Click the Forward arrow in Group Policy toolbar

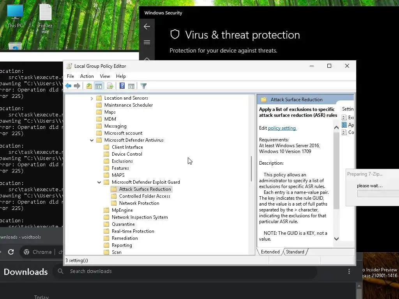(77, 86)
